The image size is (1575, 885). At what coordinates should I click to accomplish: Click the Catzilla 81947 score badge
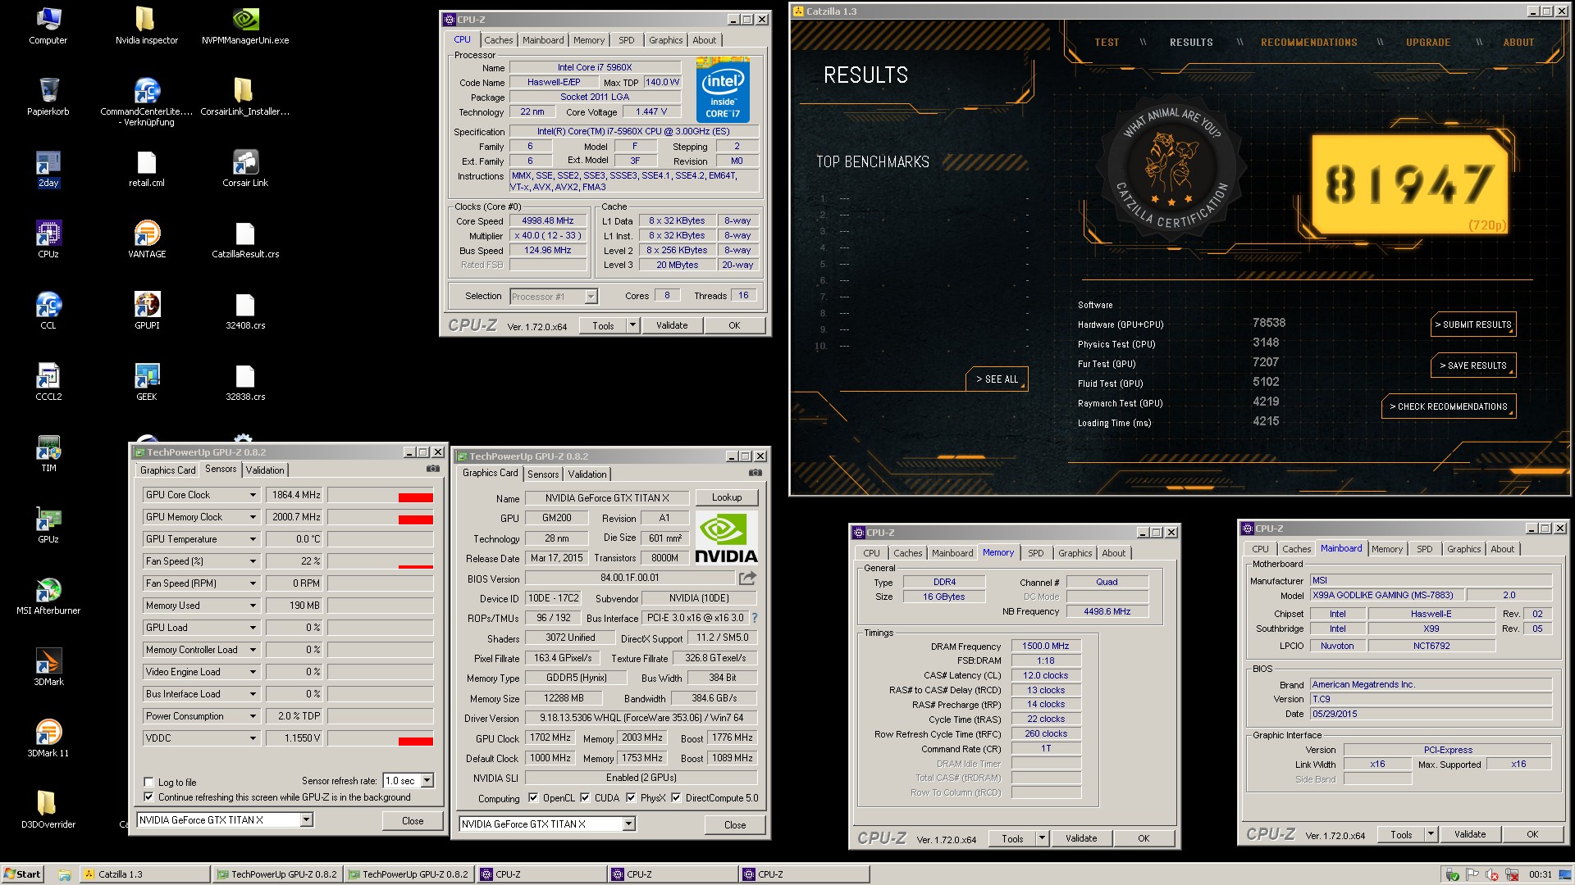tap(1409, 184)
